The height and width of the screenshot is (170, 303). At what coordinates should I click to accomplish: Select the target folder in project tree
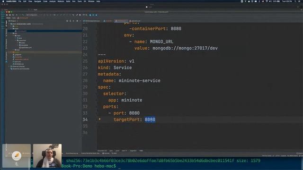click(x=16, y=52)
